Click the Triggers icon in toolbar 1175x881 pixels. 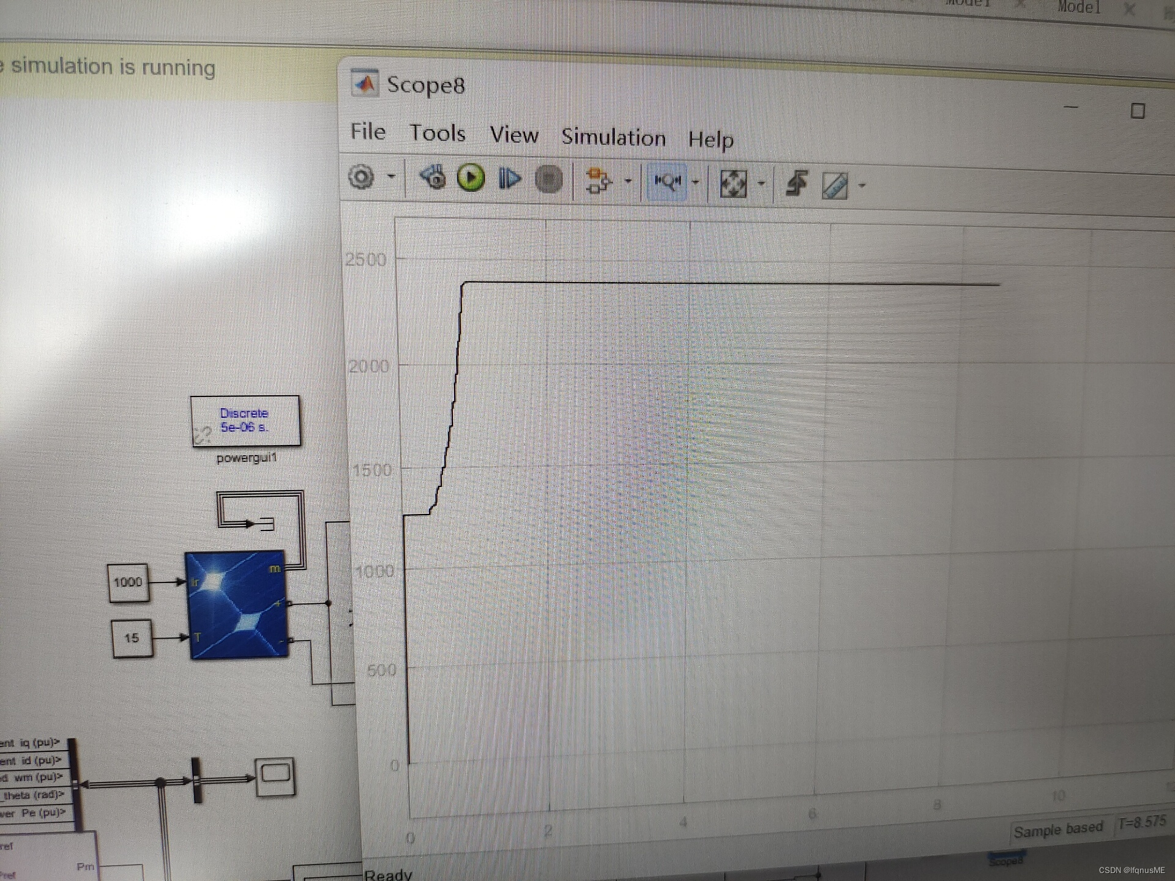[796, 184]
